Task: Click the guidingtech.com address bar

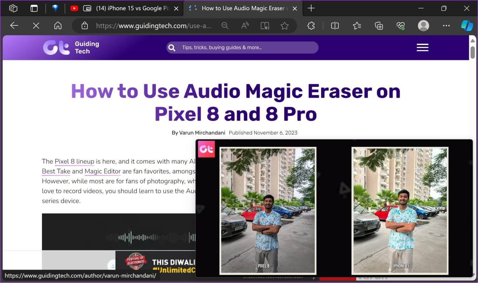Action: click(x=153, y=26)
